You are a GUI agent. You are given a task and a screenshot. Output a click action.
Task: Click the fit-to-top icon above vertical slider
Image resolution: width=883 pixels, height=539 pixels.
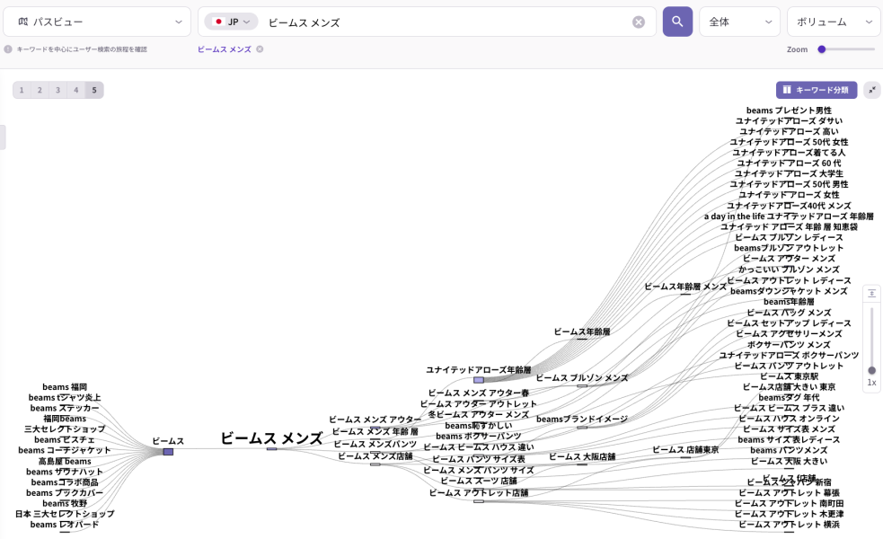(871, 294)
